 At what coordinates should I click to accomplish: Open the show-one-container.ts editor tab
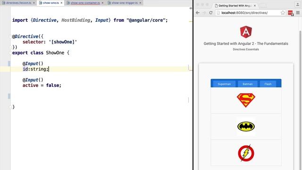85,3
